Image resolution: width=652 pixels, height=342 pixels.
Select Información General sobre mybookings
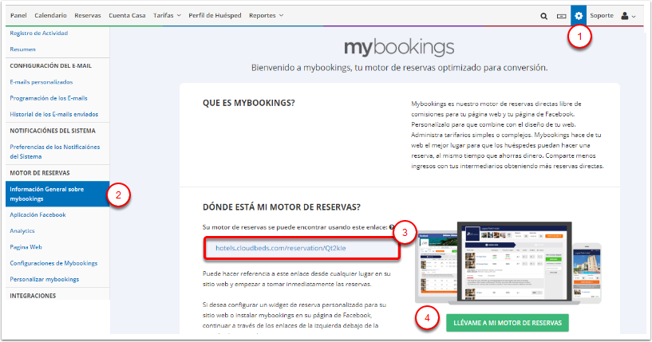tap(57, 194)
